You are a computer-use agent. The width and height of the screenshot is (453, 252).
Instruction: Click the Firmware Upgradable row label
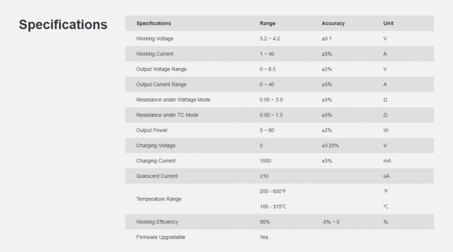[160, 237]
